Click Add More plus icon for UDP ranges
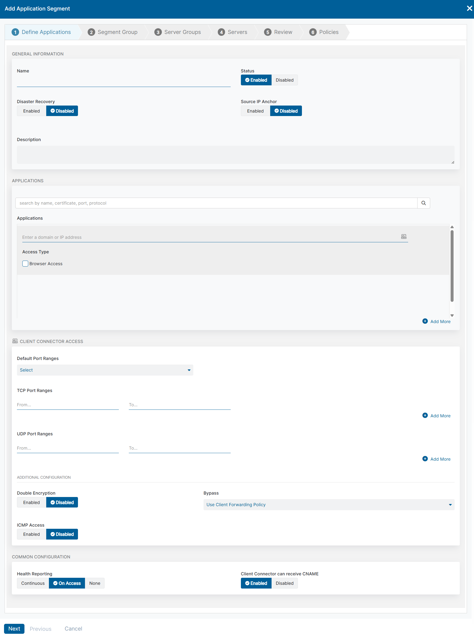Screen dimensions: 474x637 click(425, 458)
